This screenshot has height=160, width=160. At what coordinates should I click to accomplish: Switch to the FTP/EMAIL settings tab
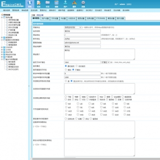tap(101, 19)
